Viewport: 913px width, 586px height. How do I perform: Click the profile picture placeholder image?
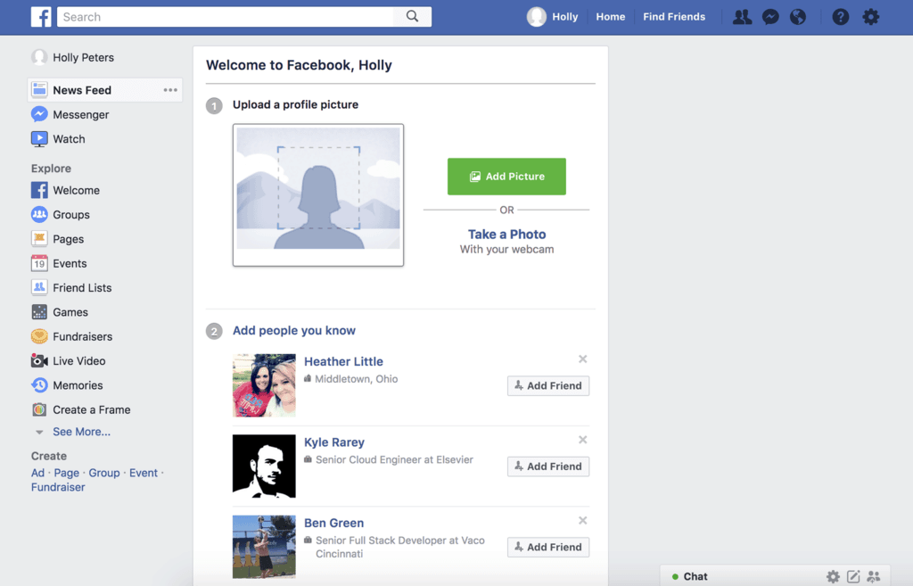click(x=318, y=194)
